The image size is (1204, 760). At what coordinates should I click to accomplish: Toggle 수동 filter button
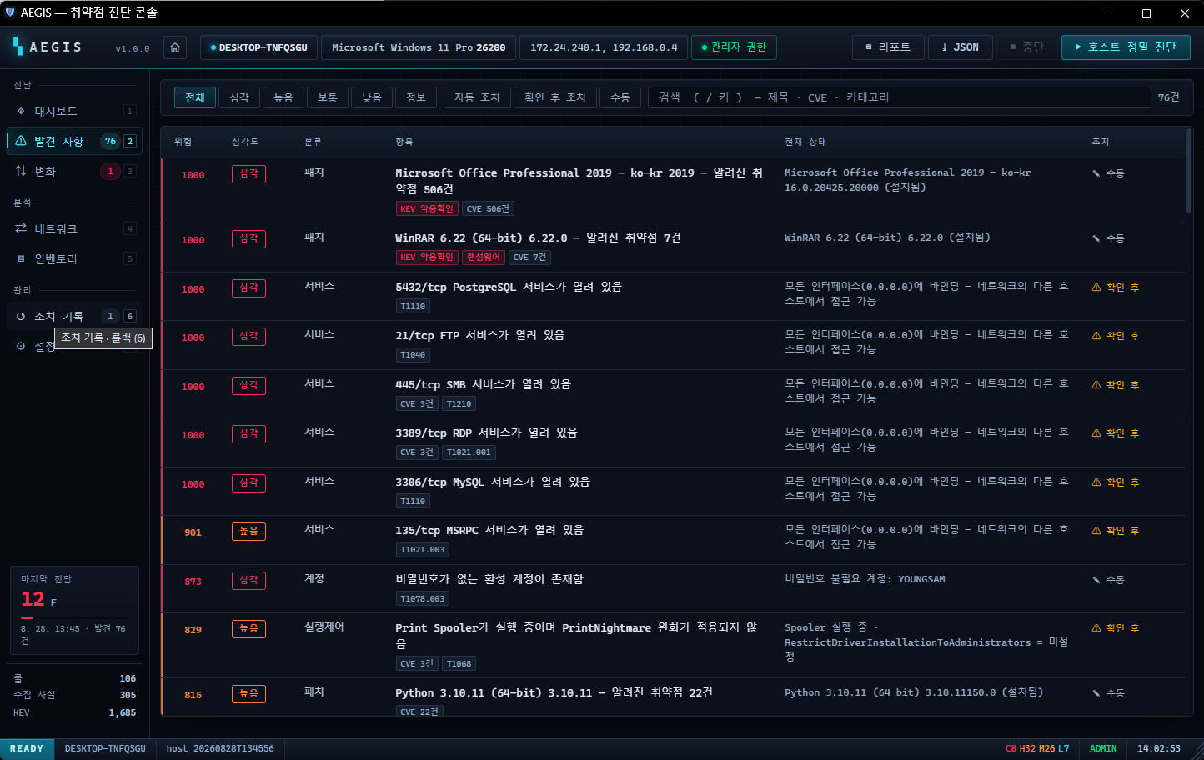coord(620,97)
